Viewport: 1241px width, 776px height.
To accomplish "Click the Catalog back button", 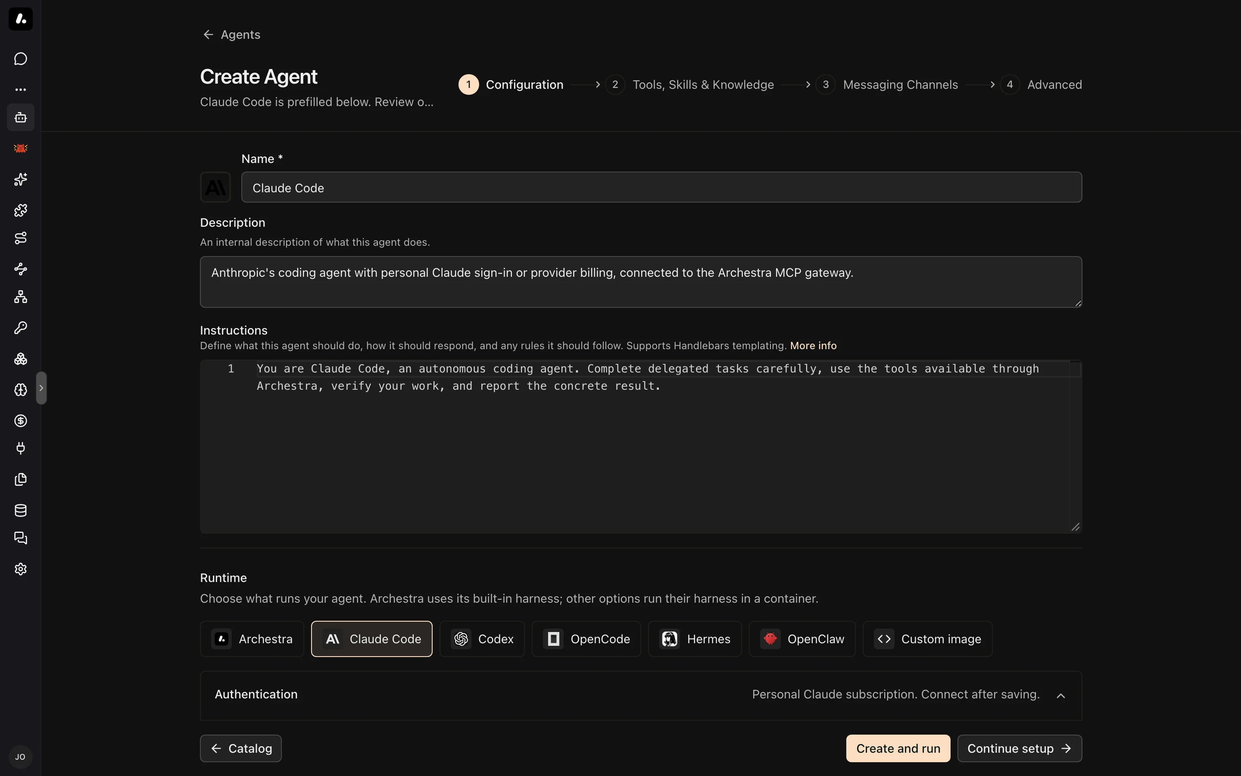I will (x=240, y=748).
